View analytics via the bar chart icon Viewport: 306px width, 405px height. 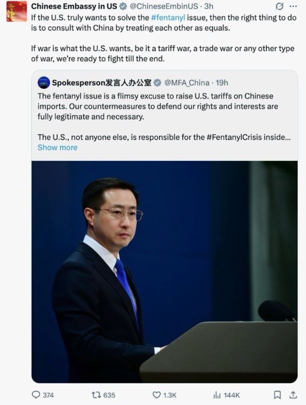[217, 395]
